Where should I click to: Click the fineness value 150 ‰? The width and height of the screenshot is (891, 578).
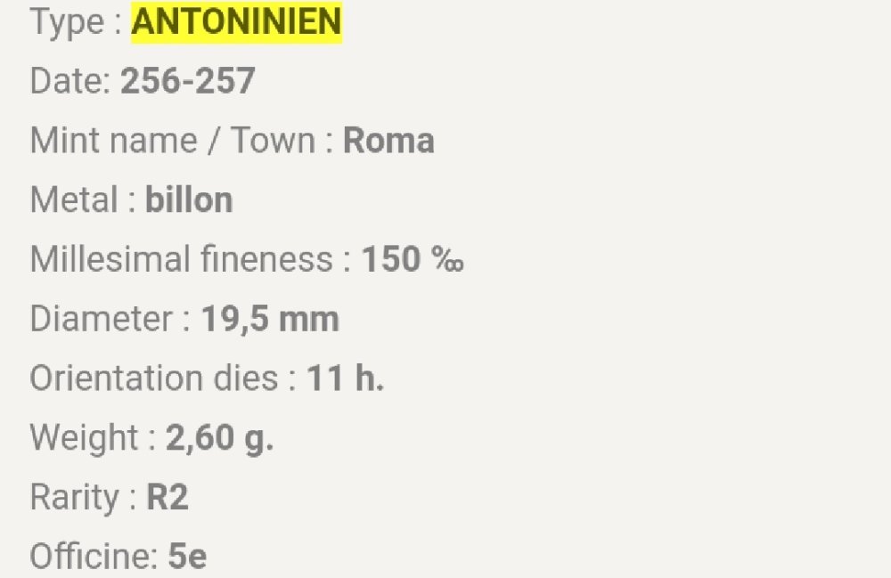point(412,260)
